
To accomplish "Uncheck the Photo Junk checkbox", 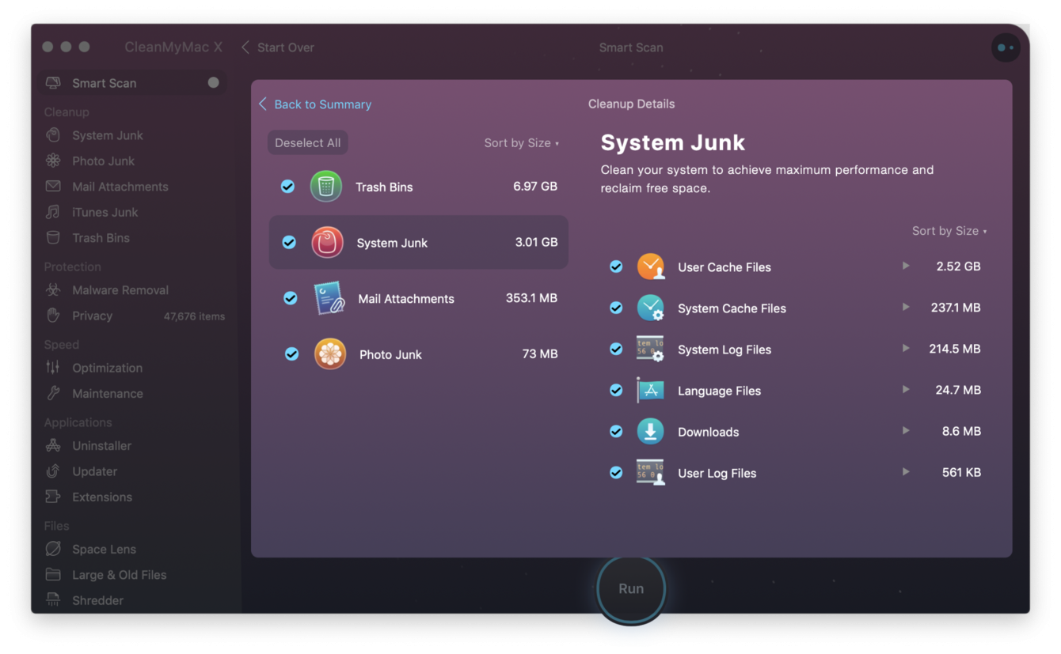I will point(292,354).
